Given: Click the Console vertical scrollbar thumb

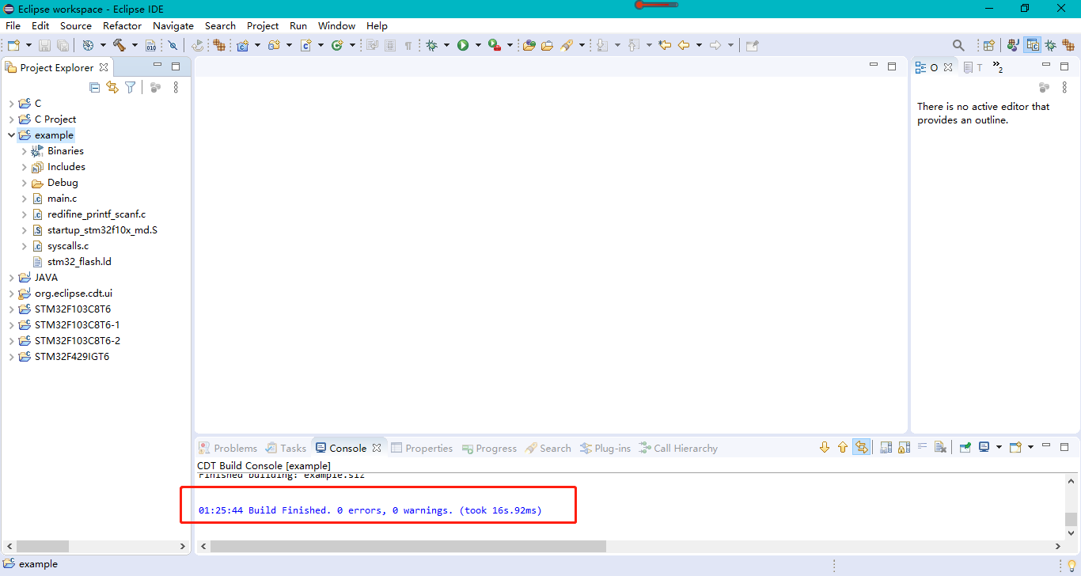Looking at the screenshot, I should (x=1071, y=519).
